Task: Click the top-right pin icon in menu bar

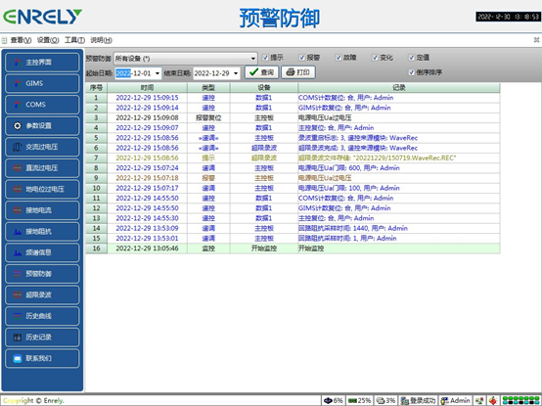Action: pos(536,40)
